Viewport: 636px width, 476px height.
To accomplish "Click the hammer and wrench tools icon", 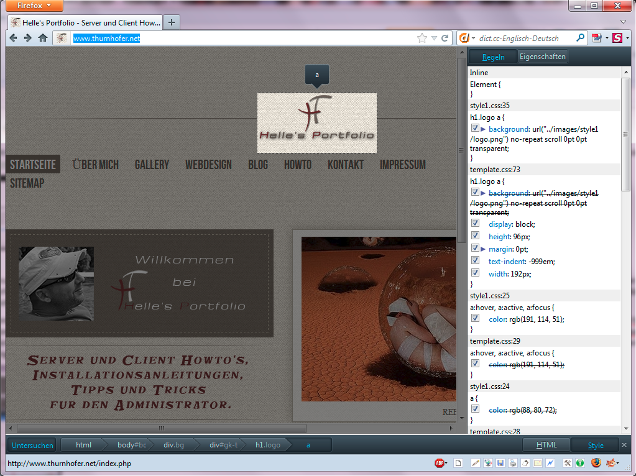I will point(568,463).
